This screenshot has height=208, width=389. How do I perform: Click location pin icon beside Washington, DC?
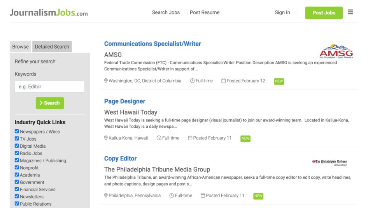pyautogui.click(x=106, y=81)
